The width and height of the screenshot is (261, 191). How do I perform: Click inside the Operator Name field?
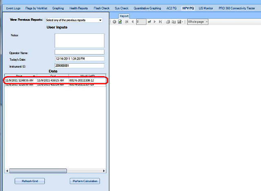coord(80,52)
